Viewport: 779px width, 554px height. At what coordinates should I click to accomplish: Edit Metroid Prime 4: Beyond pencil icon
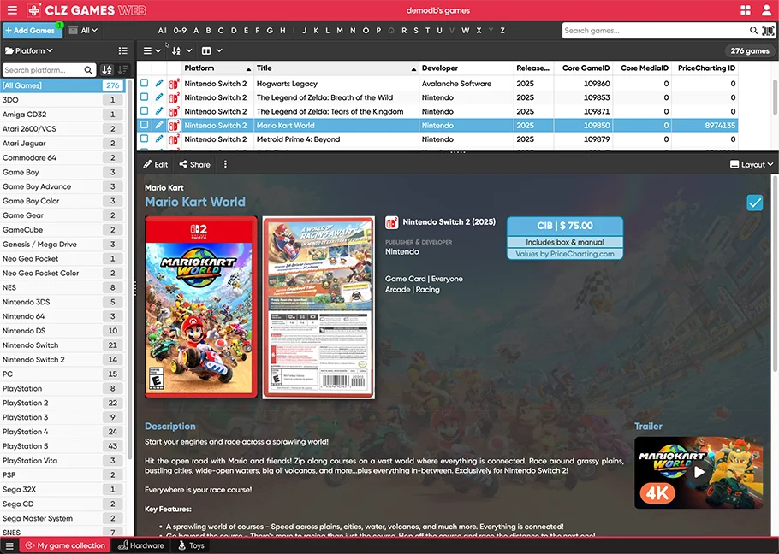pyautogui.click(x=159, y=138)
